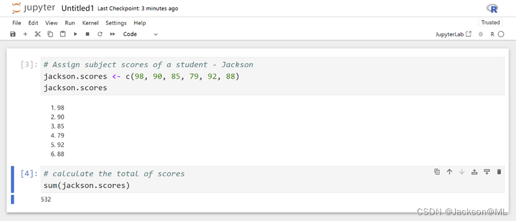Select output list item 4. 79
The image size is (516, 221).
pyautogui.click(x=57, y=135)
